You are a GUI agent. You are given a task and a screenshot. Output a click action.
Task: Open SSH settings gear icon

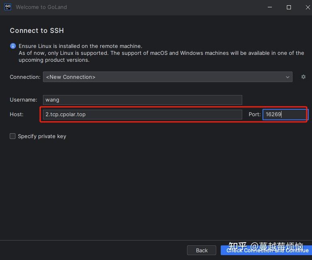pos(303,77)
